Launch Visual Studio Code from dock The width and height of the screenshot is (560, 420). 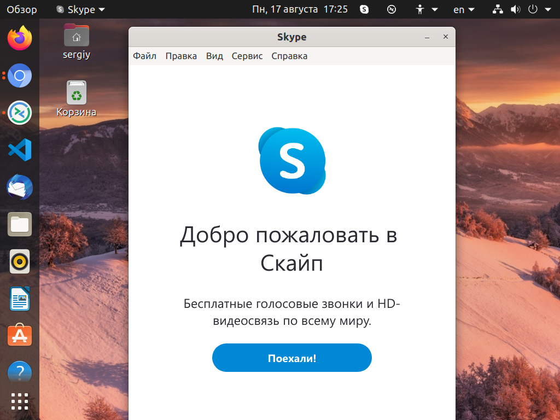(x=20, y=150)
